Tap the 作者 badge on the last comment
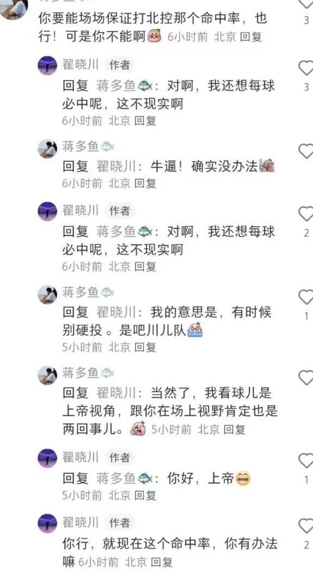Viewport: 313px width, 571px height. pyautogui.click(x=120, y=523)
